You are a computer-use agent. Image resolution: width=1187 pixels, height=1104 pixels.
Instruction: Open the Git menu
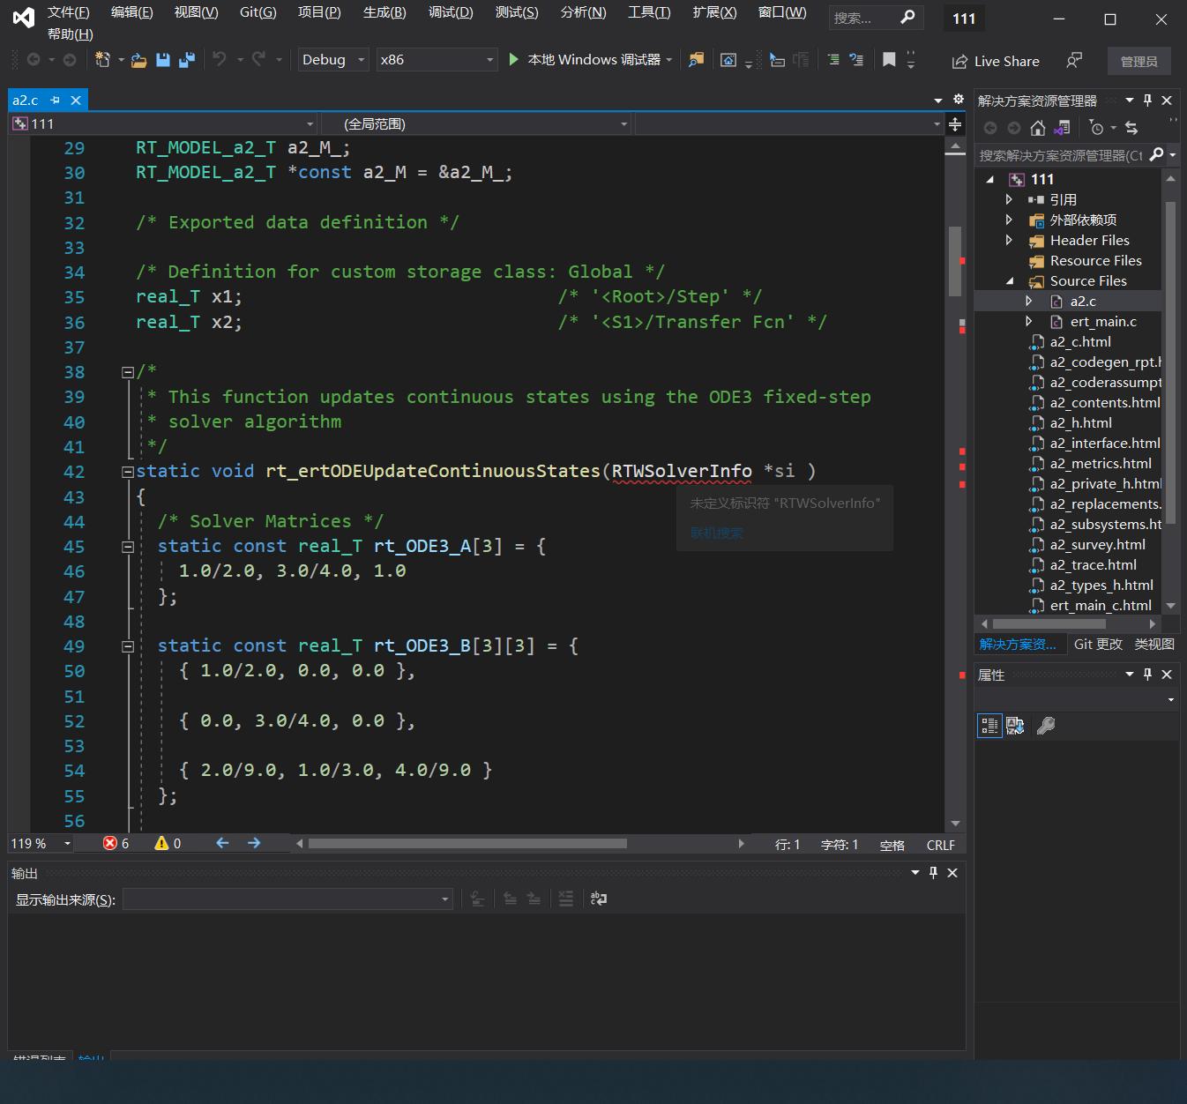257,12
